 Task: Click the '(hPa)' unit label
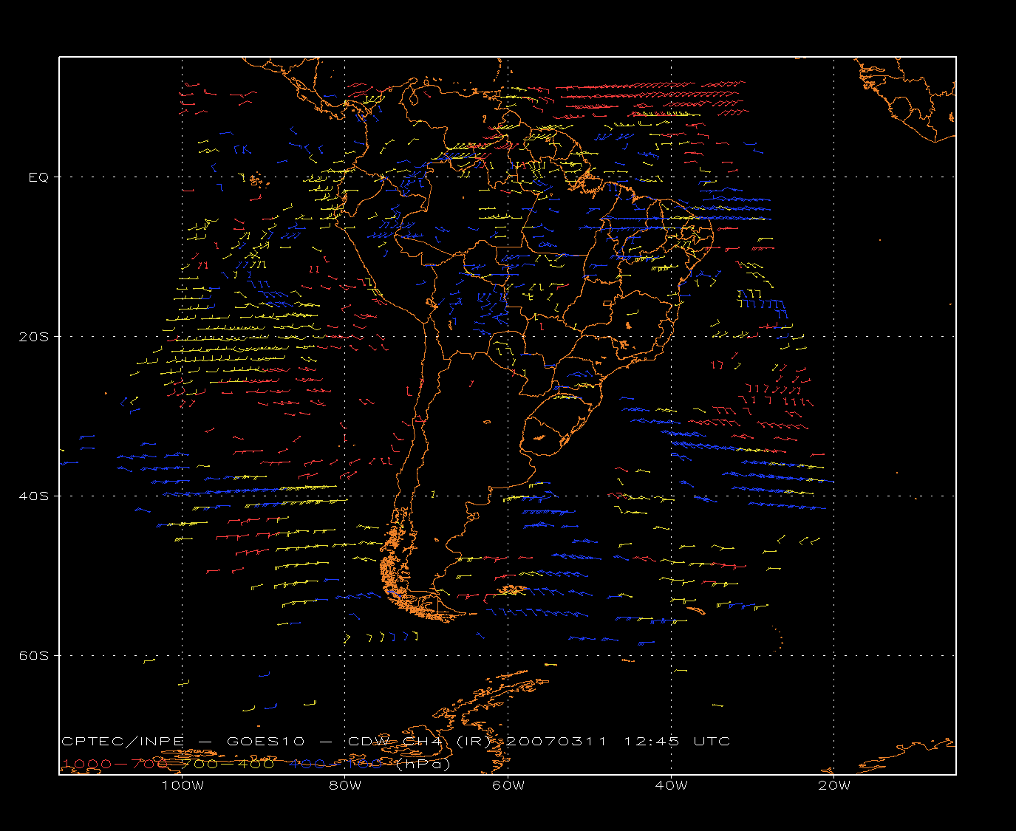click(423, 764)
